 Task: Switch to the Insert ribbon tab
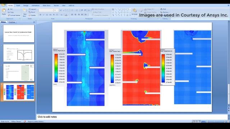point(18,6)
